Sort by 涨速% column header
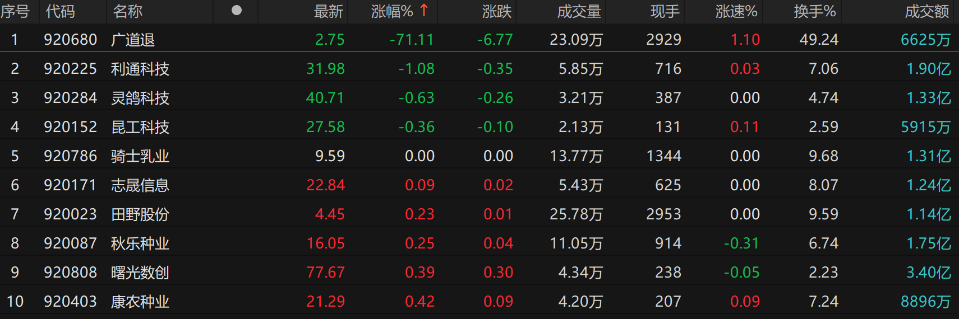The width and height of the screenshot is (959, 319). coord(736,11)
